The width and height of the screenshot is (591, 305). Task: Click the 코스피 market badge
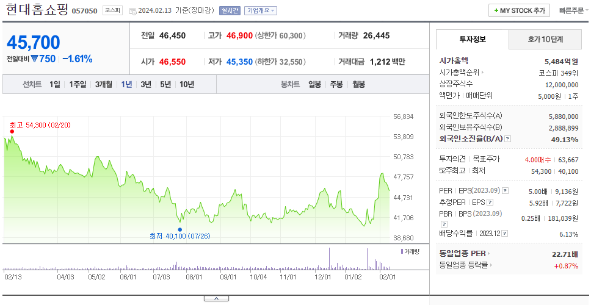coord(112,10)
